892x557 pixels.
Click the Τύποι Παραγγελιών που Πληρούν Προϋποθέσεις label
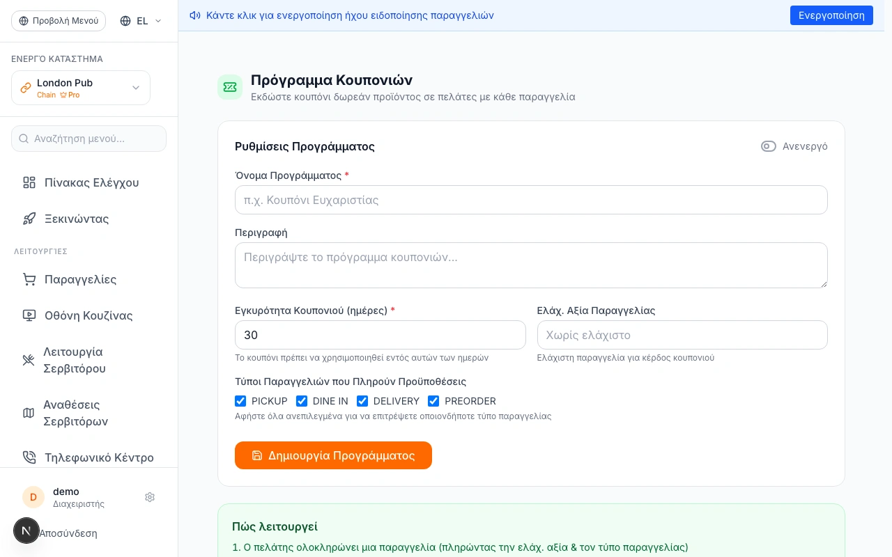tap(351, 382)
